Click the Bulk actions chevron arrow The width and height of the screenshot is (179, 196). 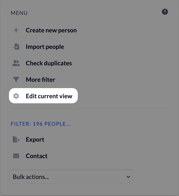coord(128,177)
